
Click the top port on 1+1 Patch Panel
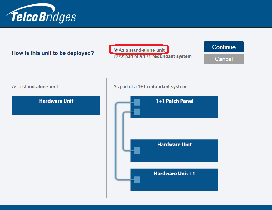pos(137,102)
